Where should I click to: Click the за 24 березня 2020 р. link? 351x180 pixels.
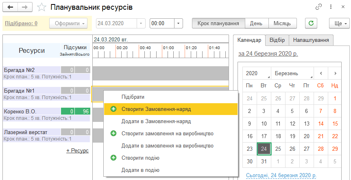point(268,54)
